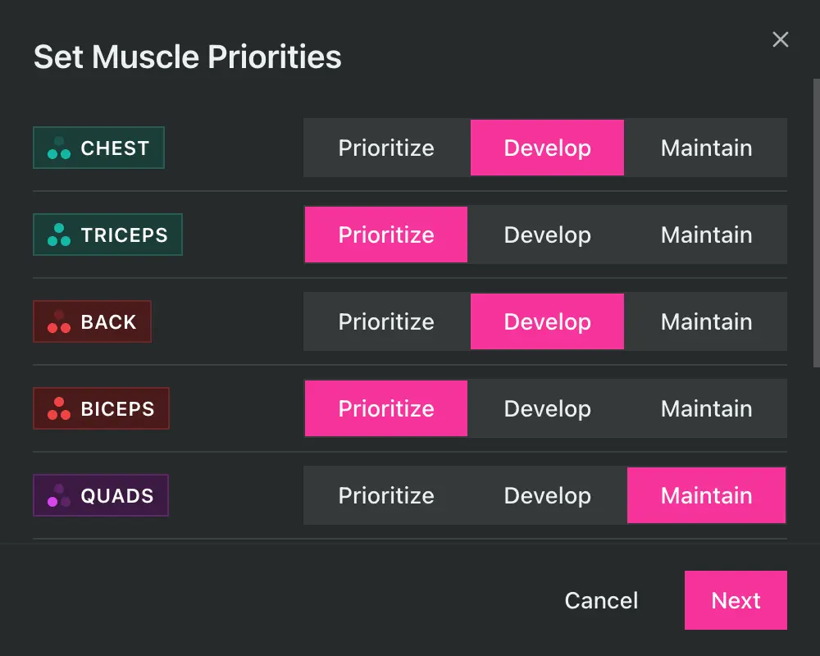Set BICEPS to Maintain
Viewport: 820px width, 656px height.
click(706, 408)
